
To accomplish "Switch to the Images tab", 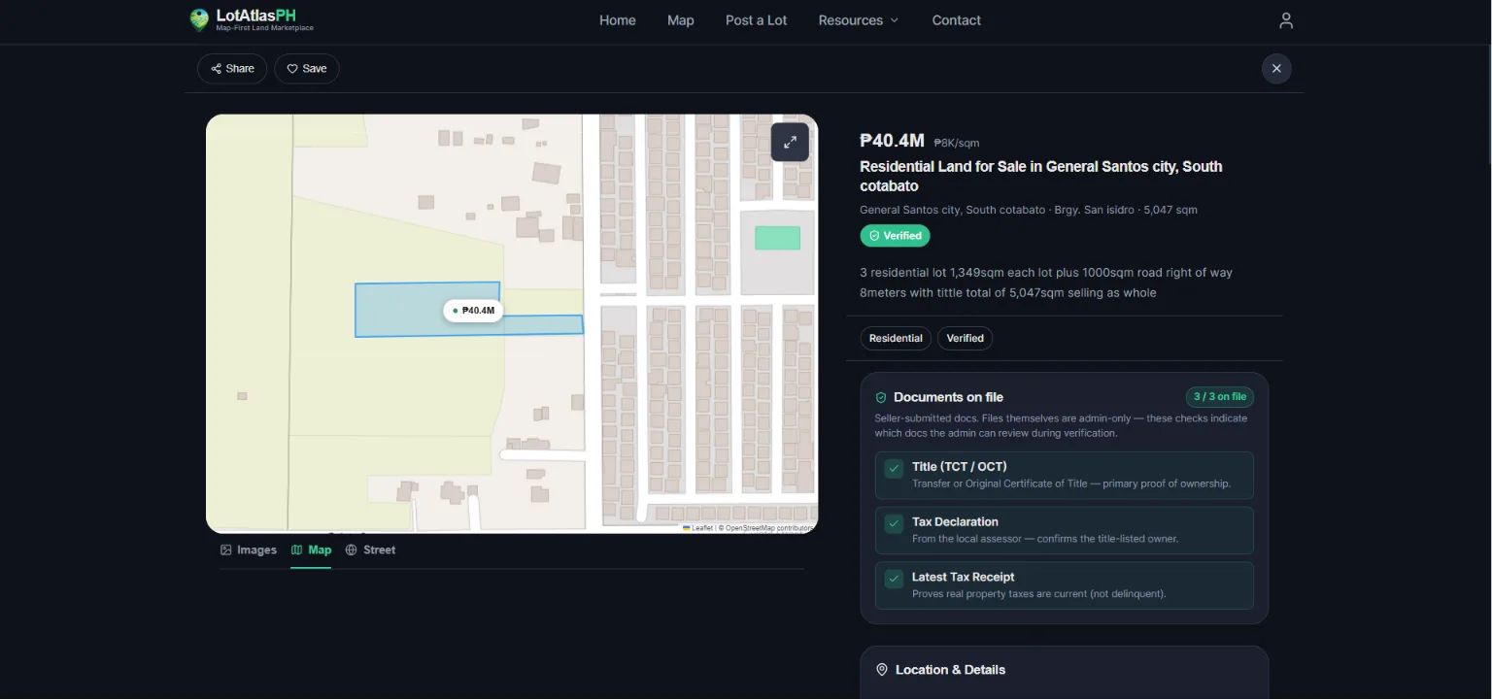I will point(249,550).
